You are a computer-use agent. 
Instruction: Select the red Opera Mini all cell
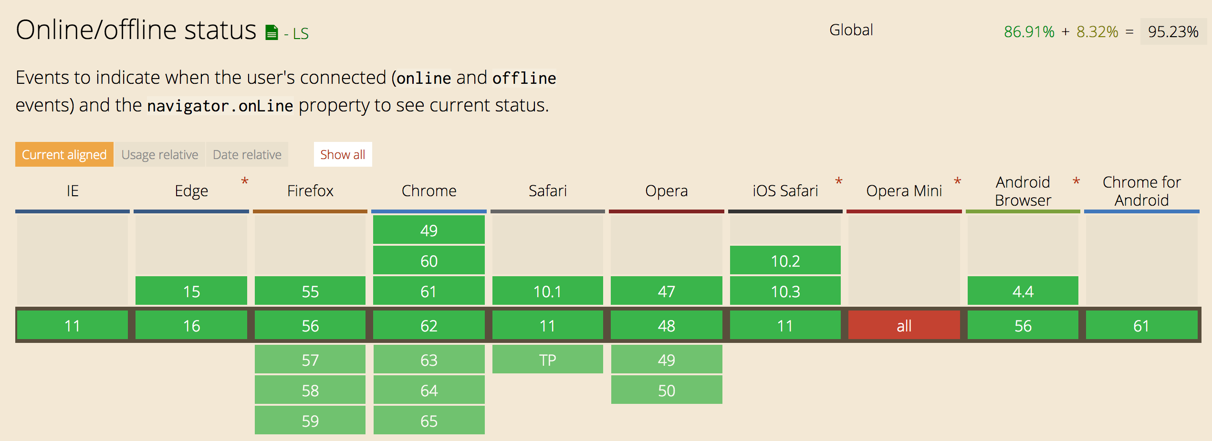[904, 325]
